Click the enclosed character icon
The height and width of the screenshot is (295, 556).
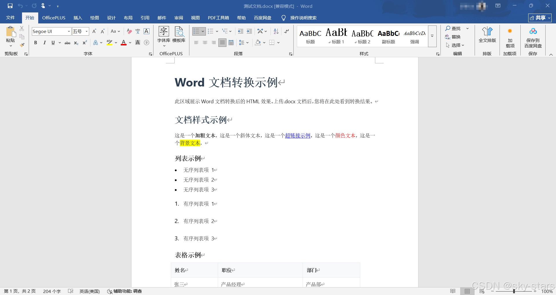[147, 43]
